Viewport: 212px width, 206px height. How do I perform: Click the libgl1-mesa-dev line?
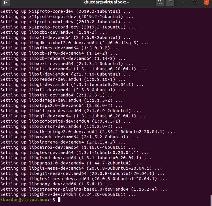click(x=81, y=168)
